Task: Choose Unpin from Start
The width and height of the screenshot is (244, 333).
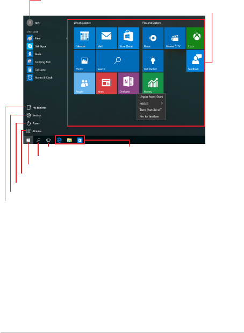Action: pyautogui.click(x=151, y=97)
